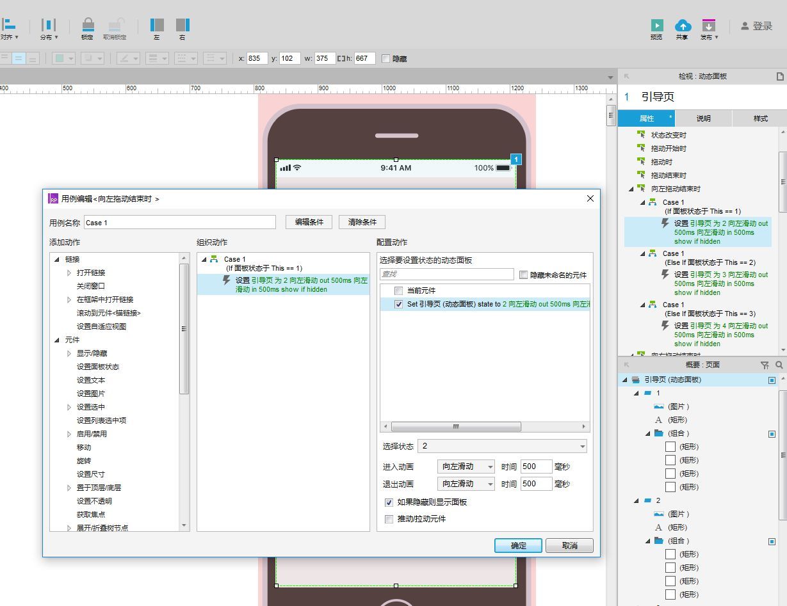The height and width of the screenshot is (606, 787).
Task: Click the align Right (右) icon
Action: (183, 25)
